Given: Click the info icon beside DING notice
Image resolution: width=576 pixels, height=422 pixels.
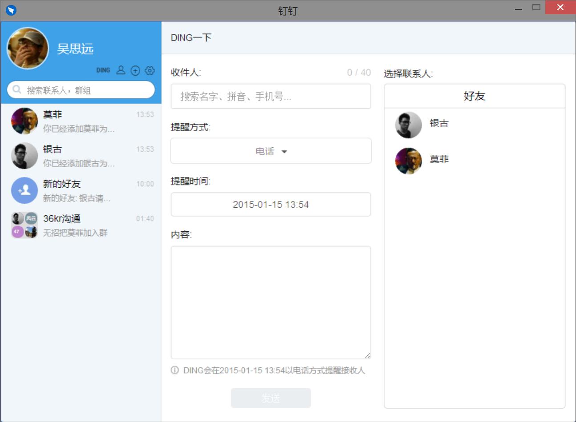Looking at the screenshot, I should [175, 370].
